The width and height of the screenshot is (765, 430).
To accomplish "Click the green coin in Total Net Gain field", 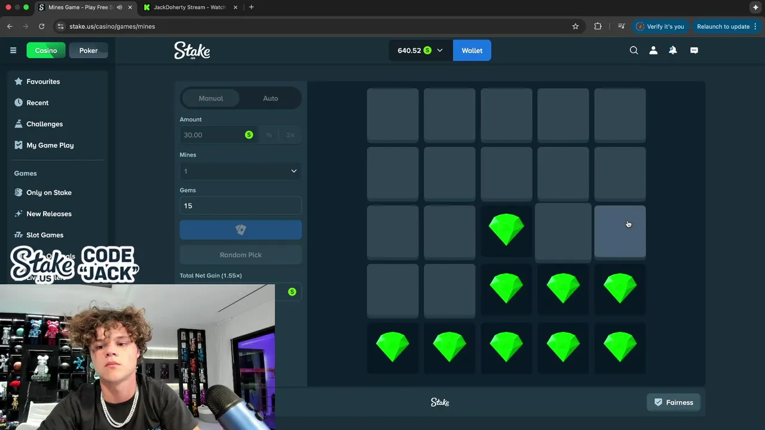I will 292,291.
